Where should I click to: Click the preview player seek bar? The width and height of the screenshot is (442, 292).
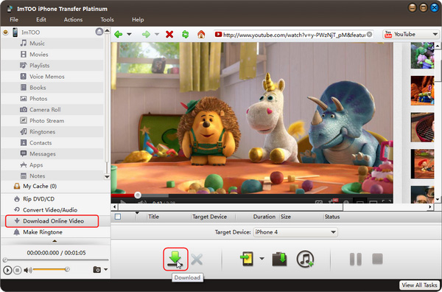(55, 260)
